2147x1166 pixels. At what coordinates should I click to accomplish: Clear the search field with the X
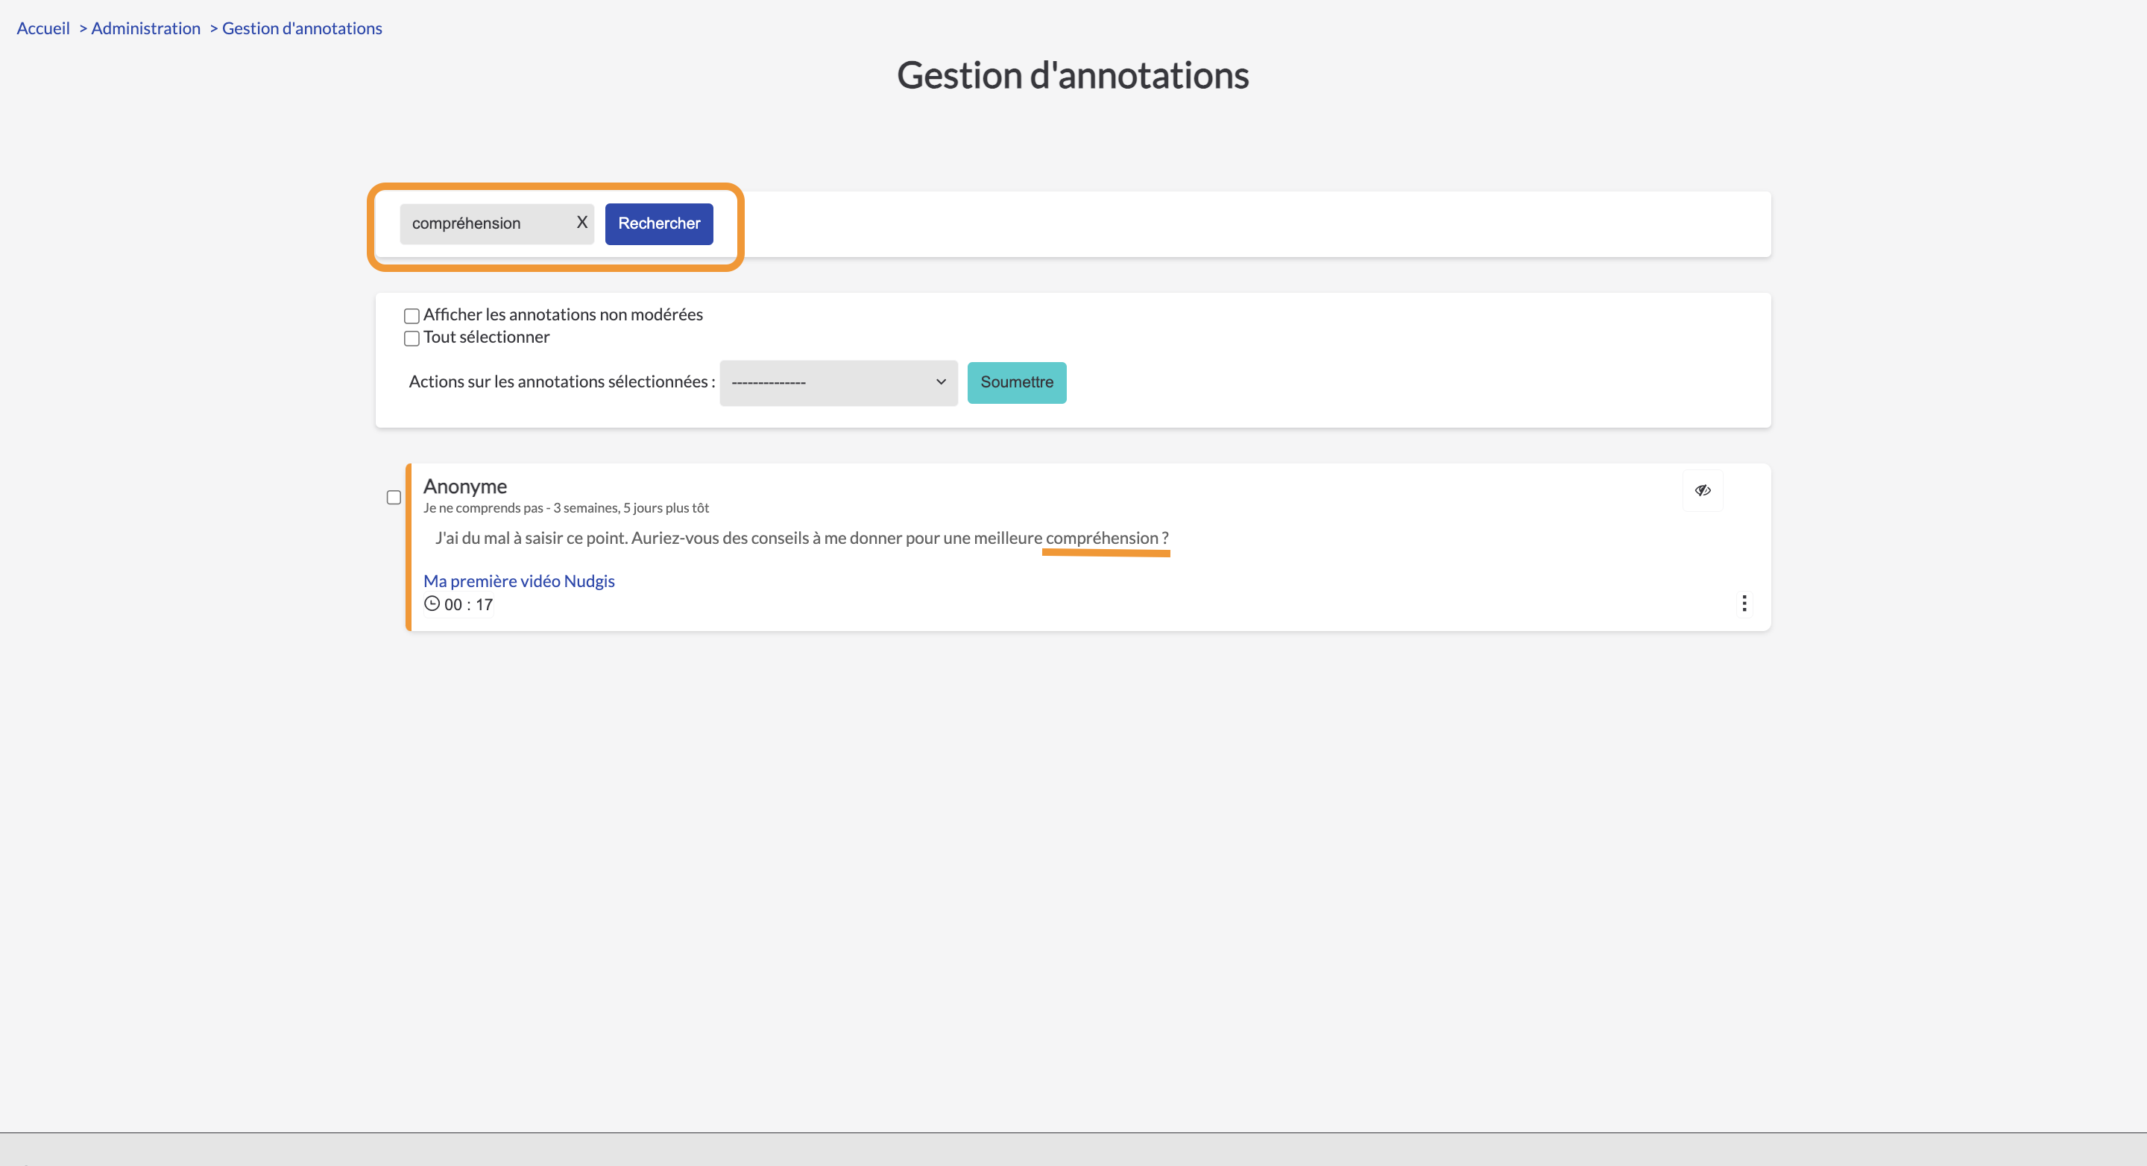pos(581,222)
